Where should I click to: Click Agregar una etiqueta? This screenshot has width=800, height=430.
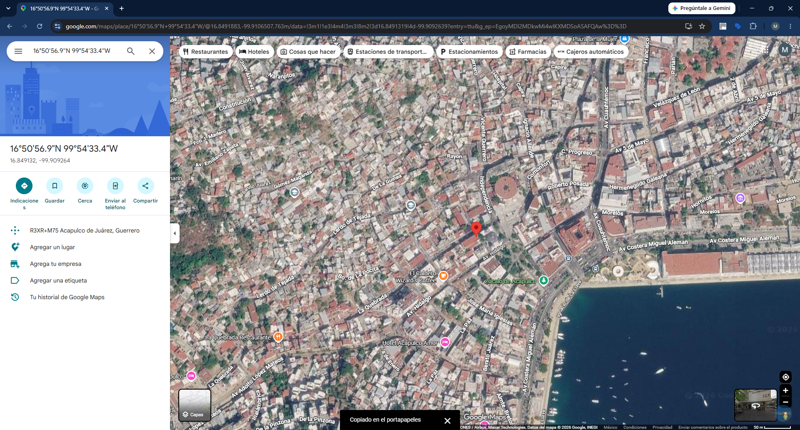[x=85, y=280]
